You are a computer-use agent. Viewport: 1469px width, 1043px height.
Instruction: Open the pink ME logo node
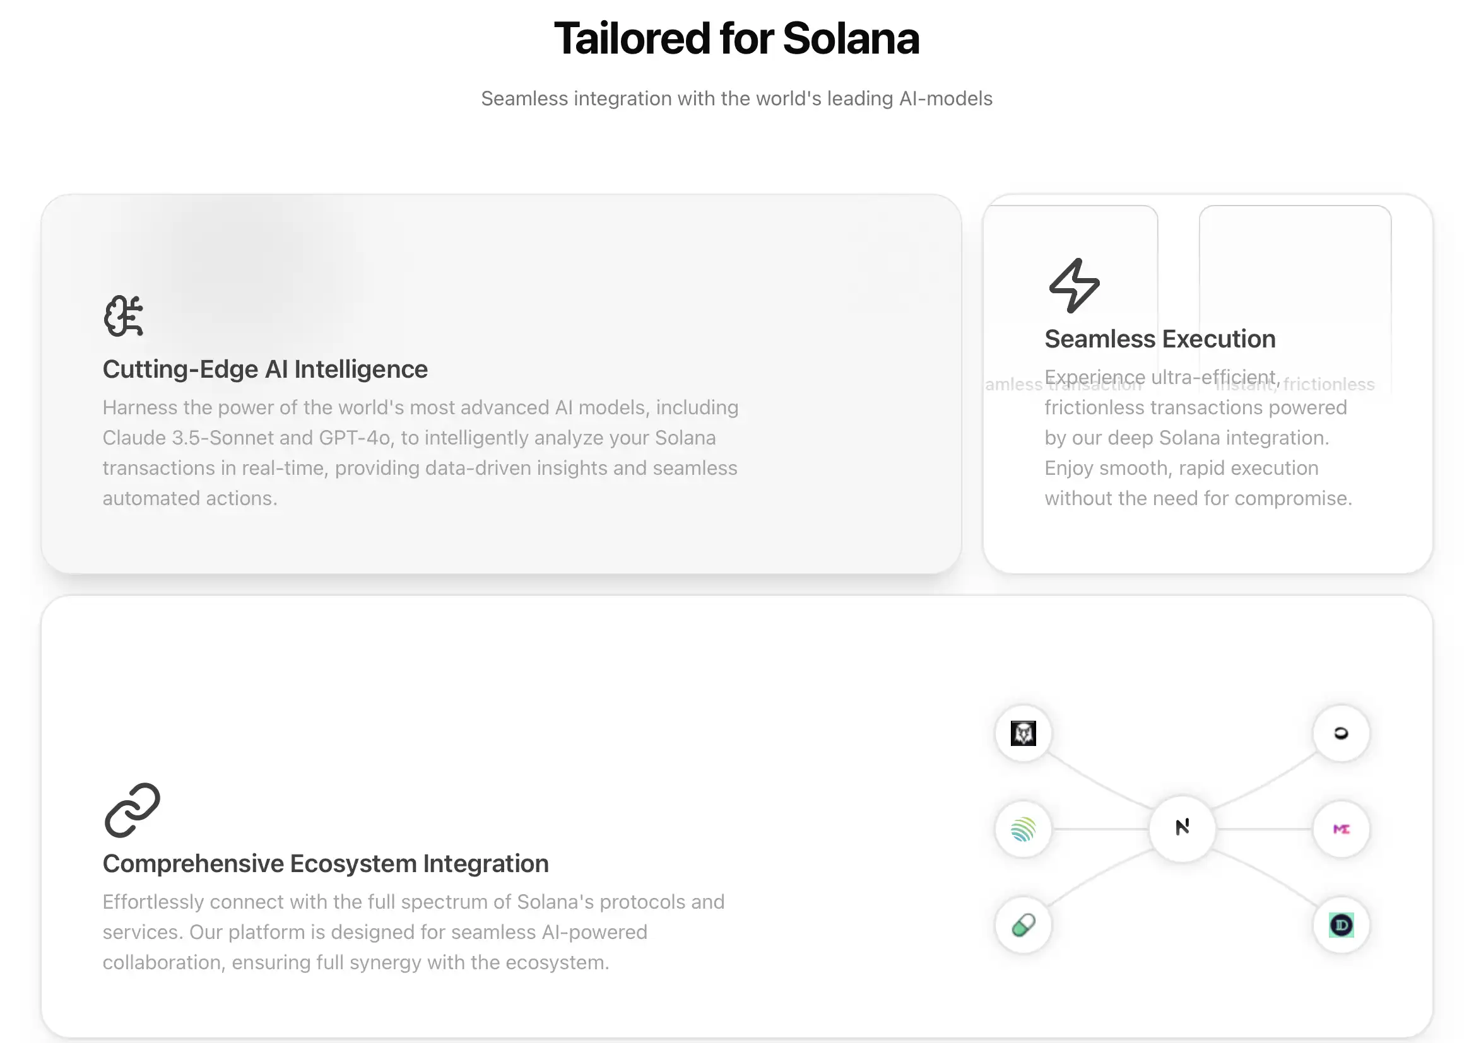[x=1341, y=829]
